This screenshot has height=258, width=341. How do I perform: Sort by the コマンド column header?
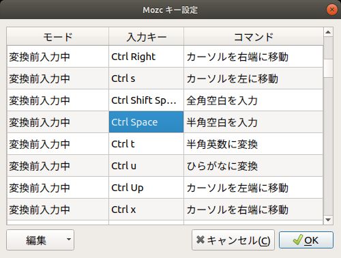point(253,37)
